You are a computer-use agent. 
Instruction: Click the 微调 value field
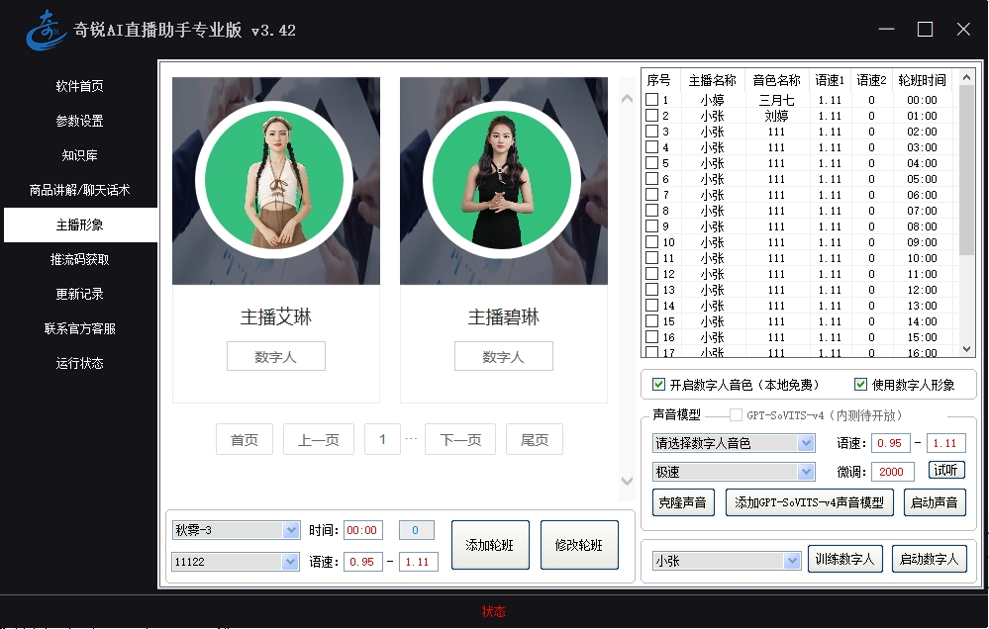[894, 472]
